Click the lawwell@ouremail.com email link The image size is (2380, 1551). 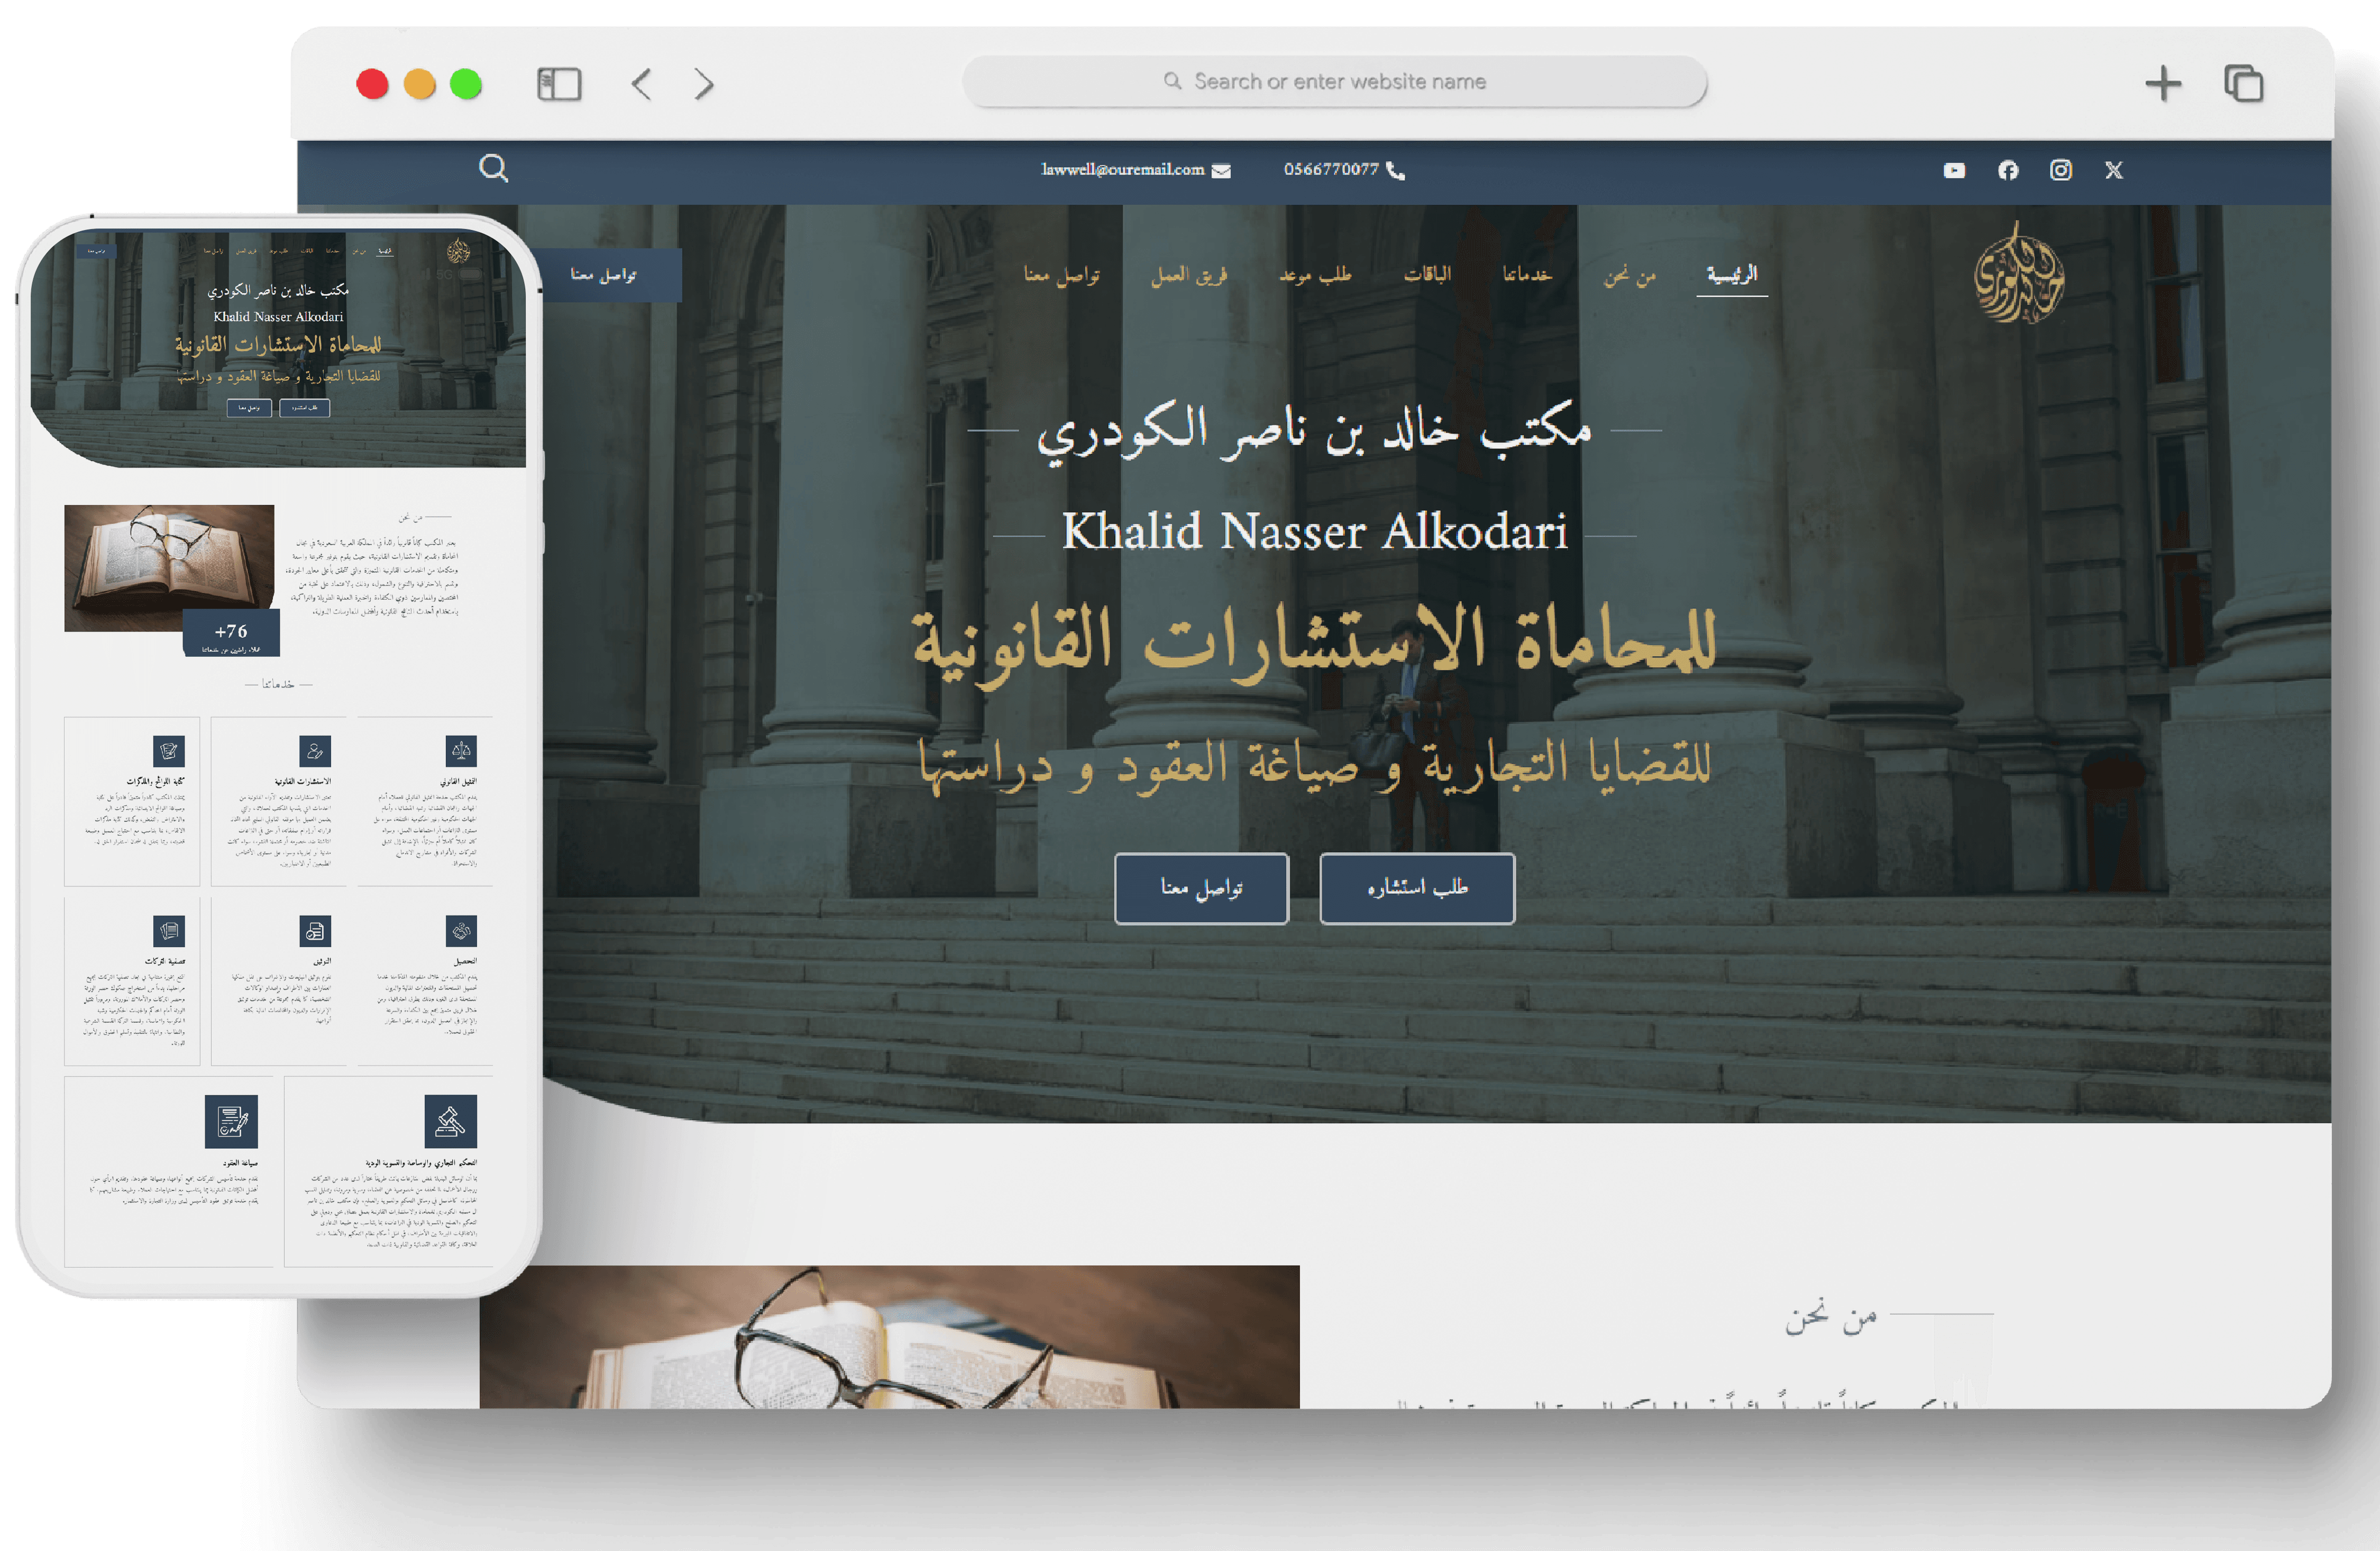[1123, 170]
